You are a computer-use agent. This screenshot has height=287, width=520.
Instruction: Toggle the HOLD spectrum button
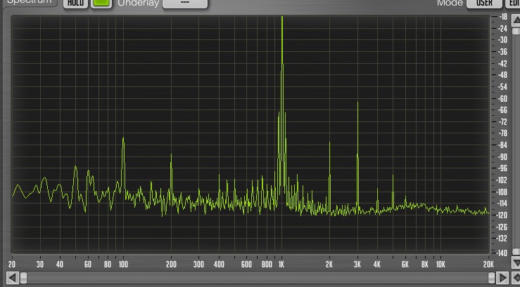coord(75,3)
